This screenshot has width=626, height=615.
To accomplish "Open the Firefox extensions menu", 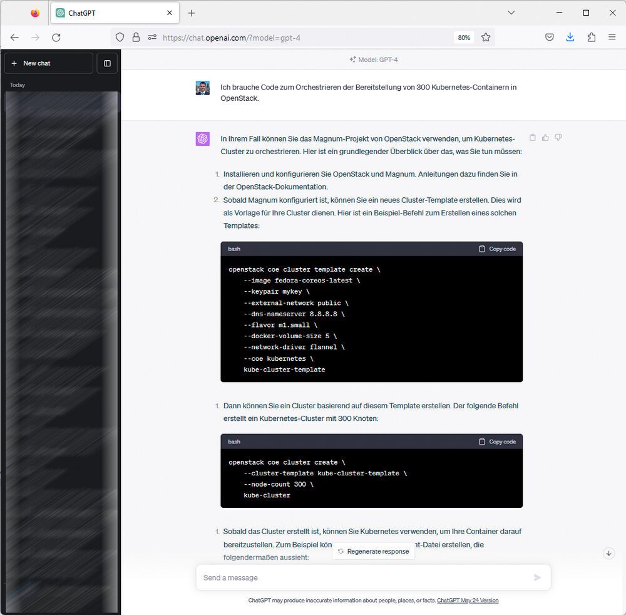I will click(x=592, y=38).
